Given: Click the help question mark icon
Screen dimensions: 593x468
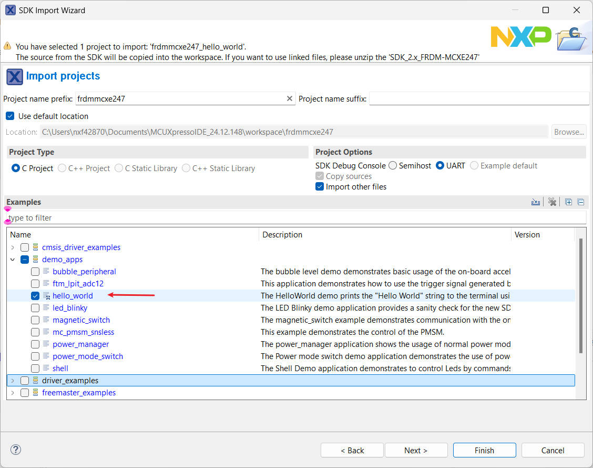Looking at the screenshot, I should (x=16, y=450).
